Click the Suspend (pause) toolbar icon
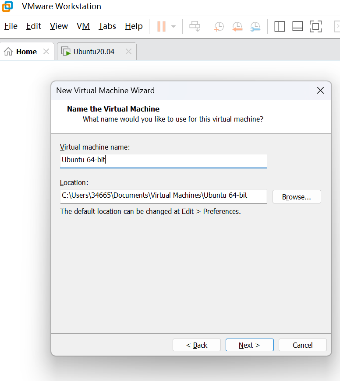 [x=161, y=26]
